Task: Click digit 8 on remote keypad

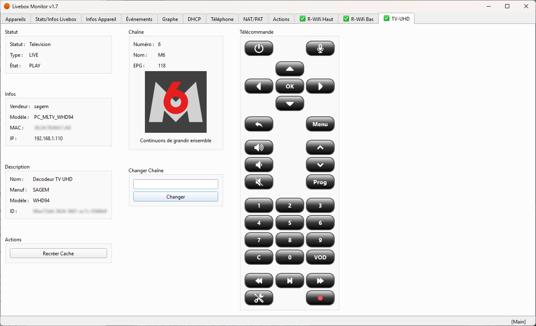Action: coord(290,240)
